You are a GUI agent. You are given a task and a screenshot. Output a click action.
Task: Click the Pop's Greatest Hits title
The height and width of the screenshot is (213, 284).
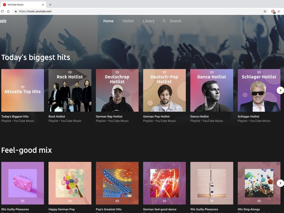[x=109, y=209]
